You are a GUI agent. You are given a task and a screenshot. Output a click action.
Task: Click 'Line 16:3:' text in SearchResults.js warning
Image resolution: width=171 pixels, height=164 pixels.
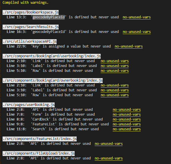click(17, 32)
